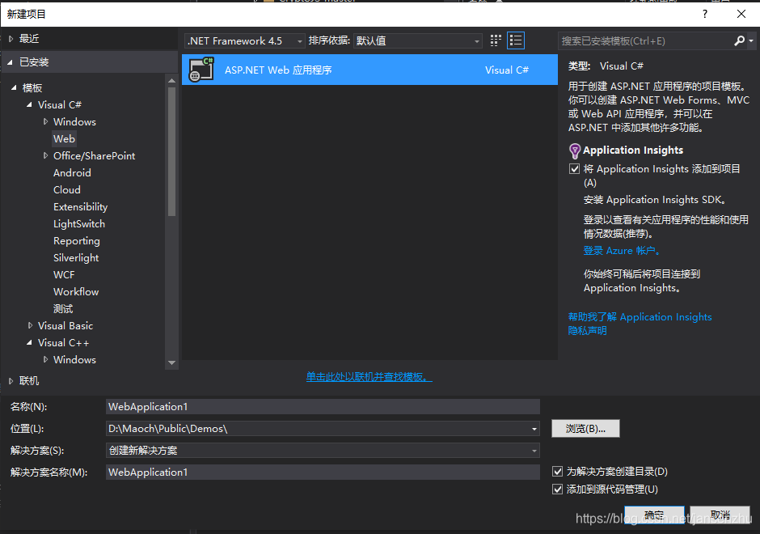Viewport: 760px width, 534px height.
Task: Select the WCF template category
Action: (64, 275)
